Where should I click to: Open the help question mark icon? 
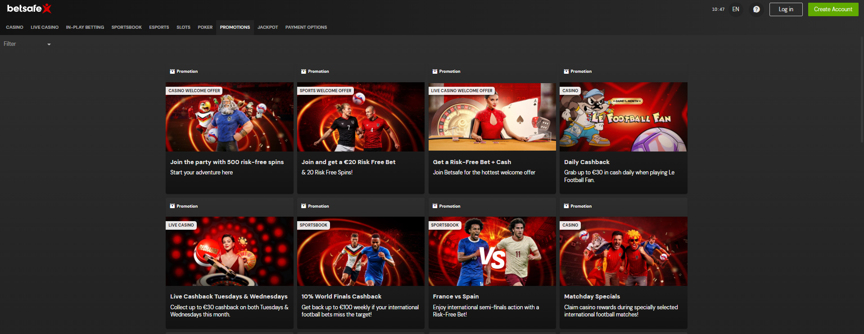[x=756, y=9]
